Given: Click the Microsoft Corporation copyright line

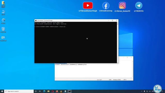Looking at the screenshot, I should [x=51, y=24].
